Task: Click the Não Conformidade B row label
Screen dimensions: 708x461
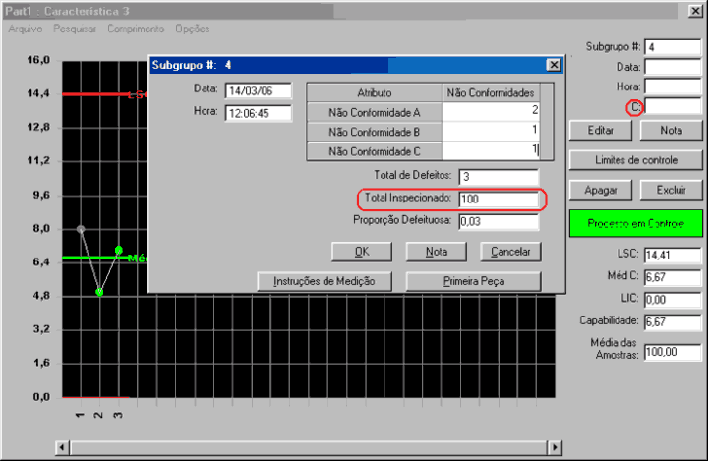Action: [x=375, y=132]
